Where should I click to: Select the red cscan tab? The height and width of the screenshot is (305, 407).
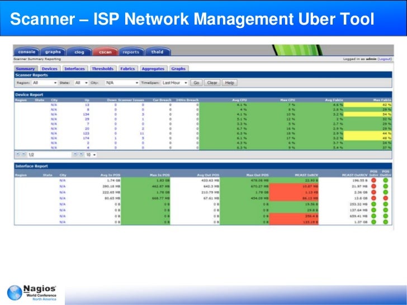(x=105, y=52)
